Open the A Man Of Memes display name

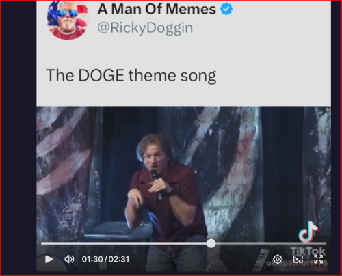pyautogui.click(x=157, y=9)
